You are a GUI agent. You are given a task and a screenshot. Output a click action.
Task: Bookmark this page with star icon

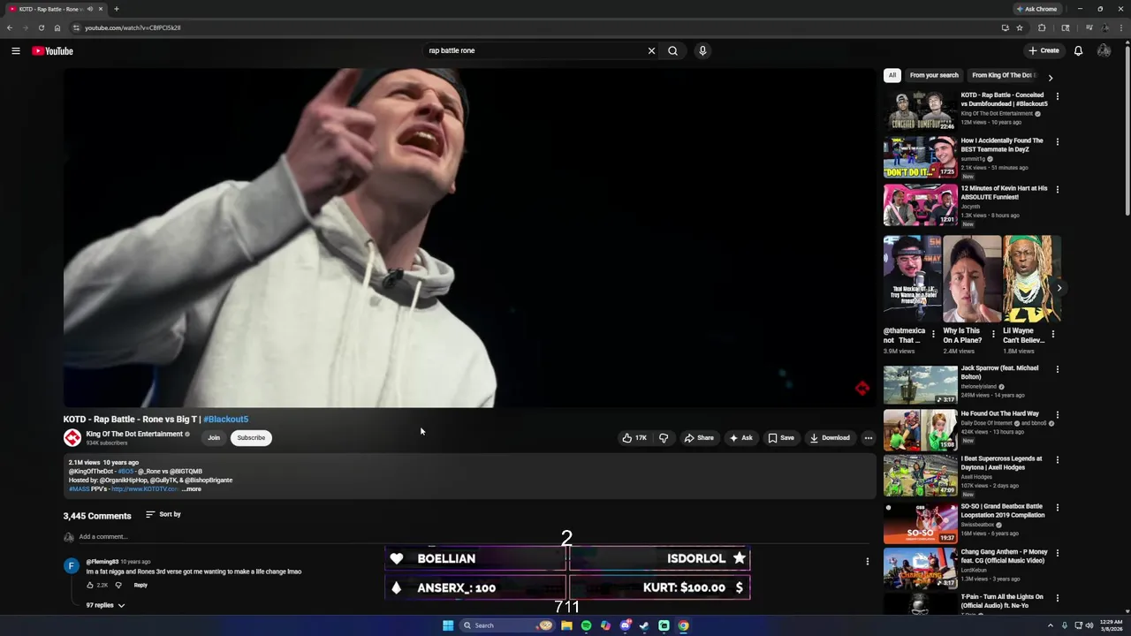coord(1020,27)
